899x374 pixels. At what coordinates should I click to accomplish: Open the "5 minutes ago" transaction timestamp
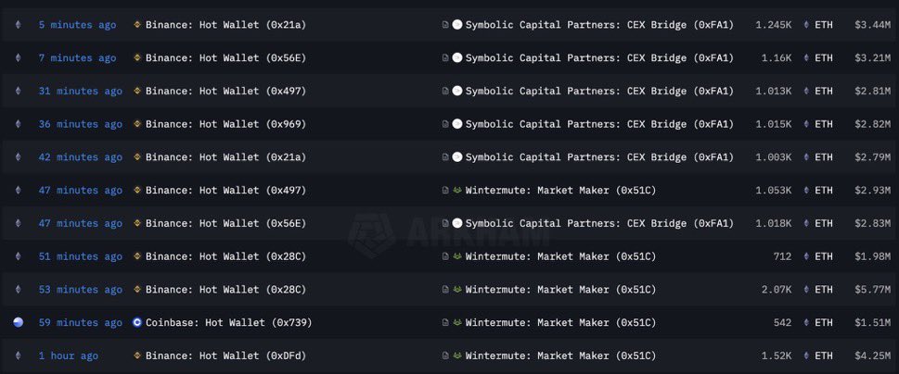coord(77,25)
